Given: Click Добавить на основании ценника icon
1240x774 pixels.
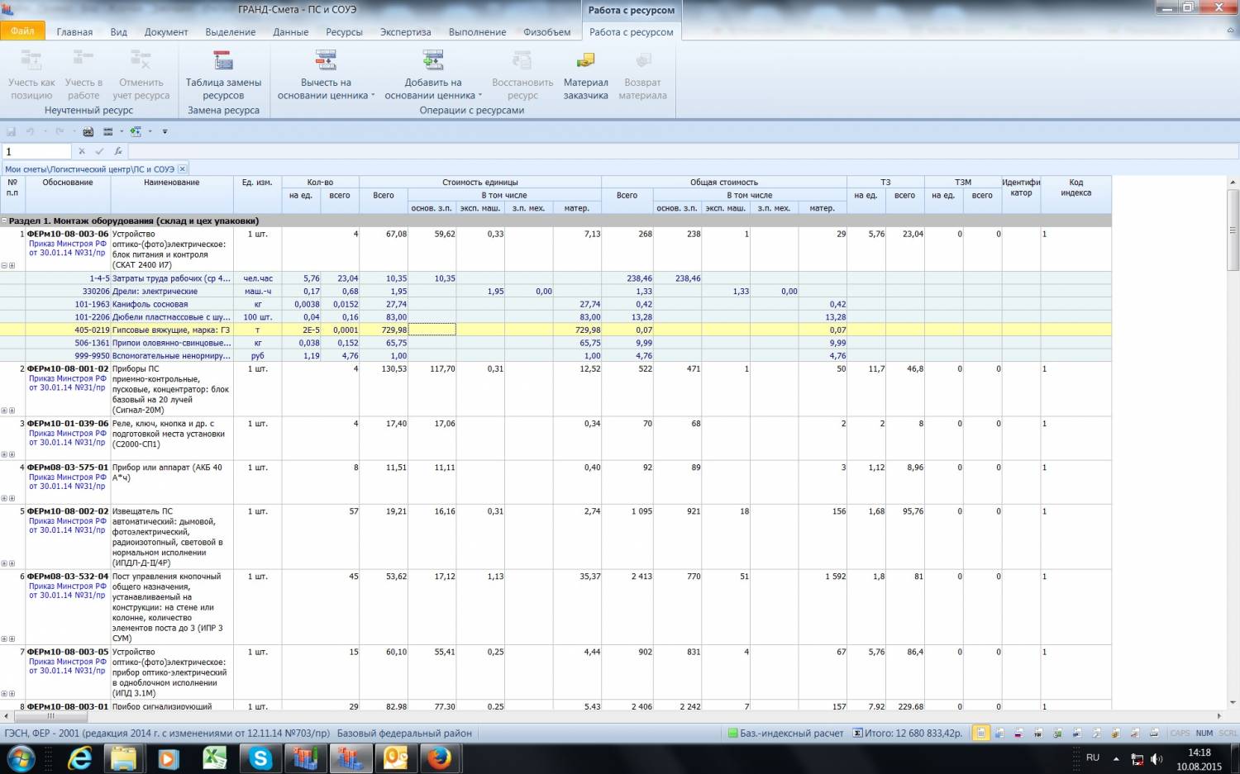Looking at the screenshot, I should [432, 60].
